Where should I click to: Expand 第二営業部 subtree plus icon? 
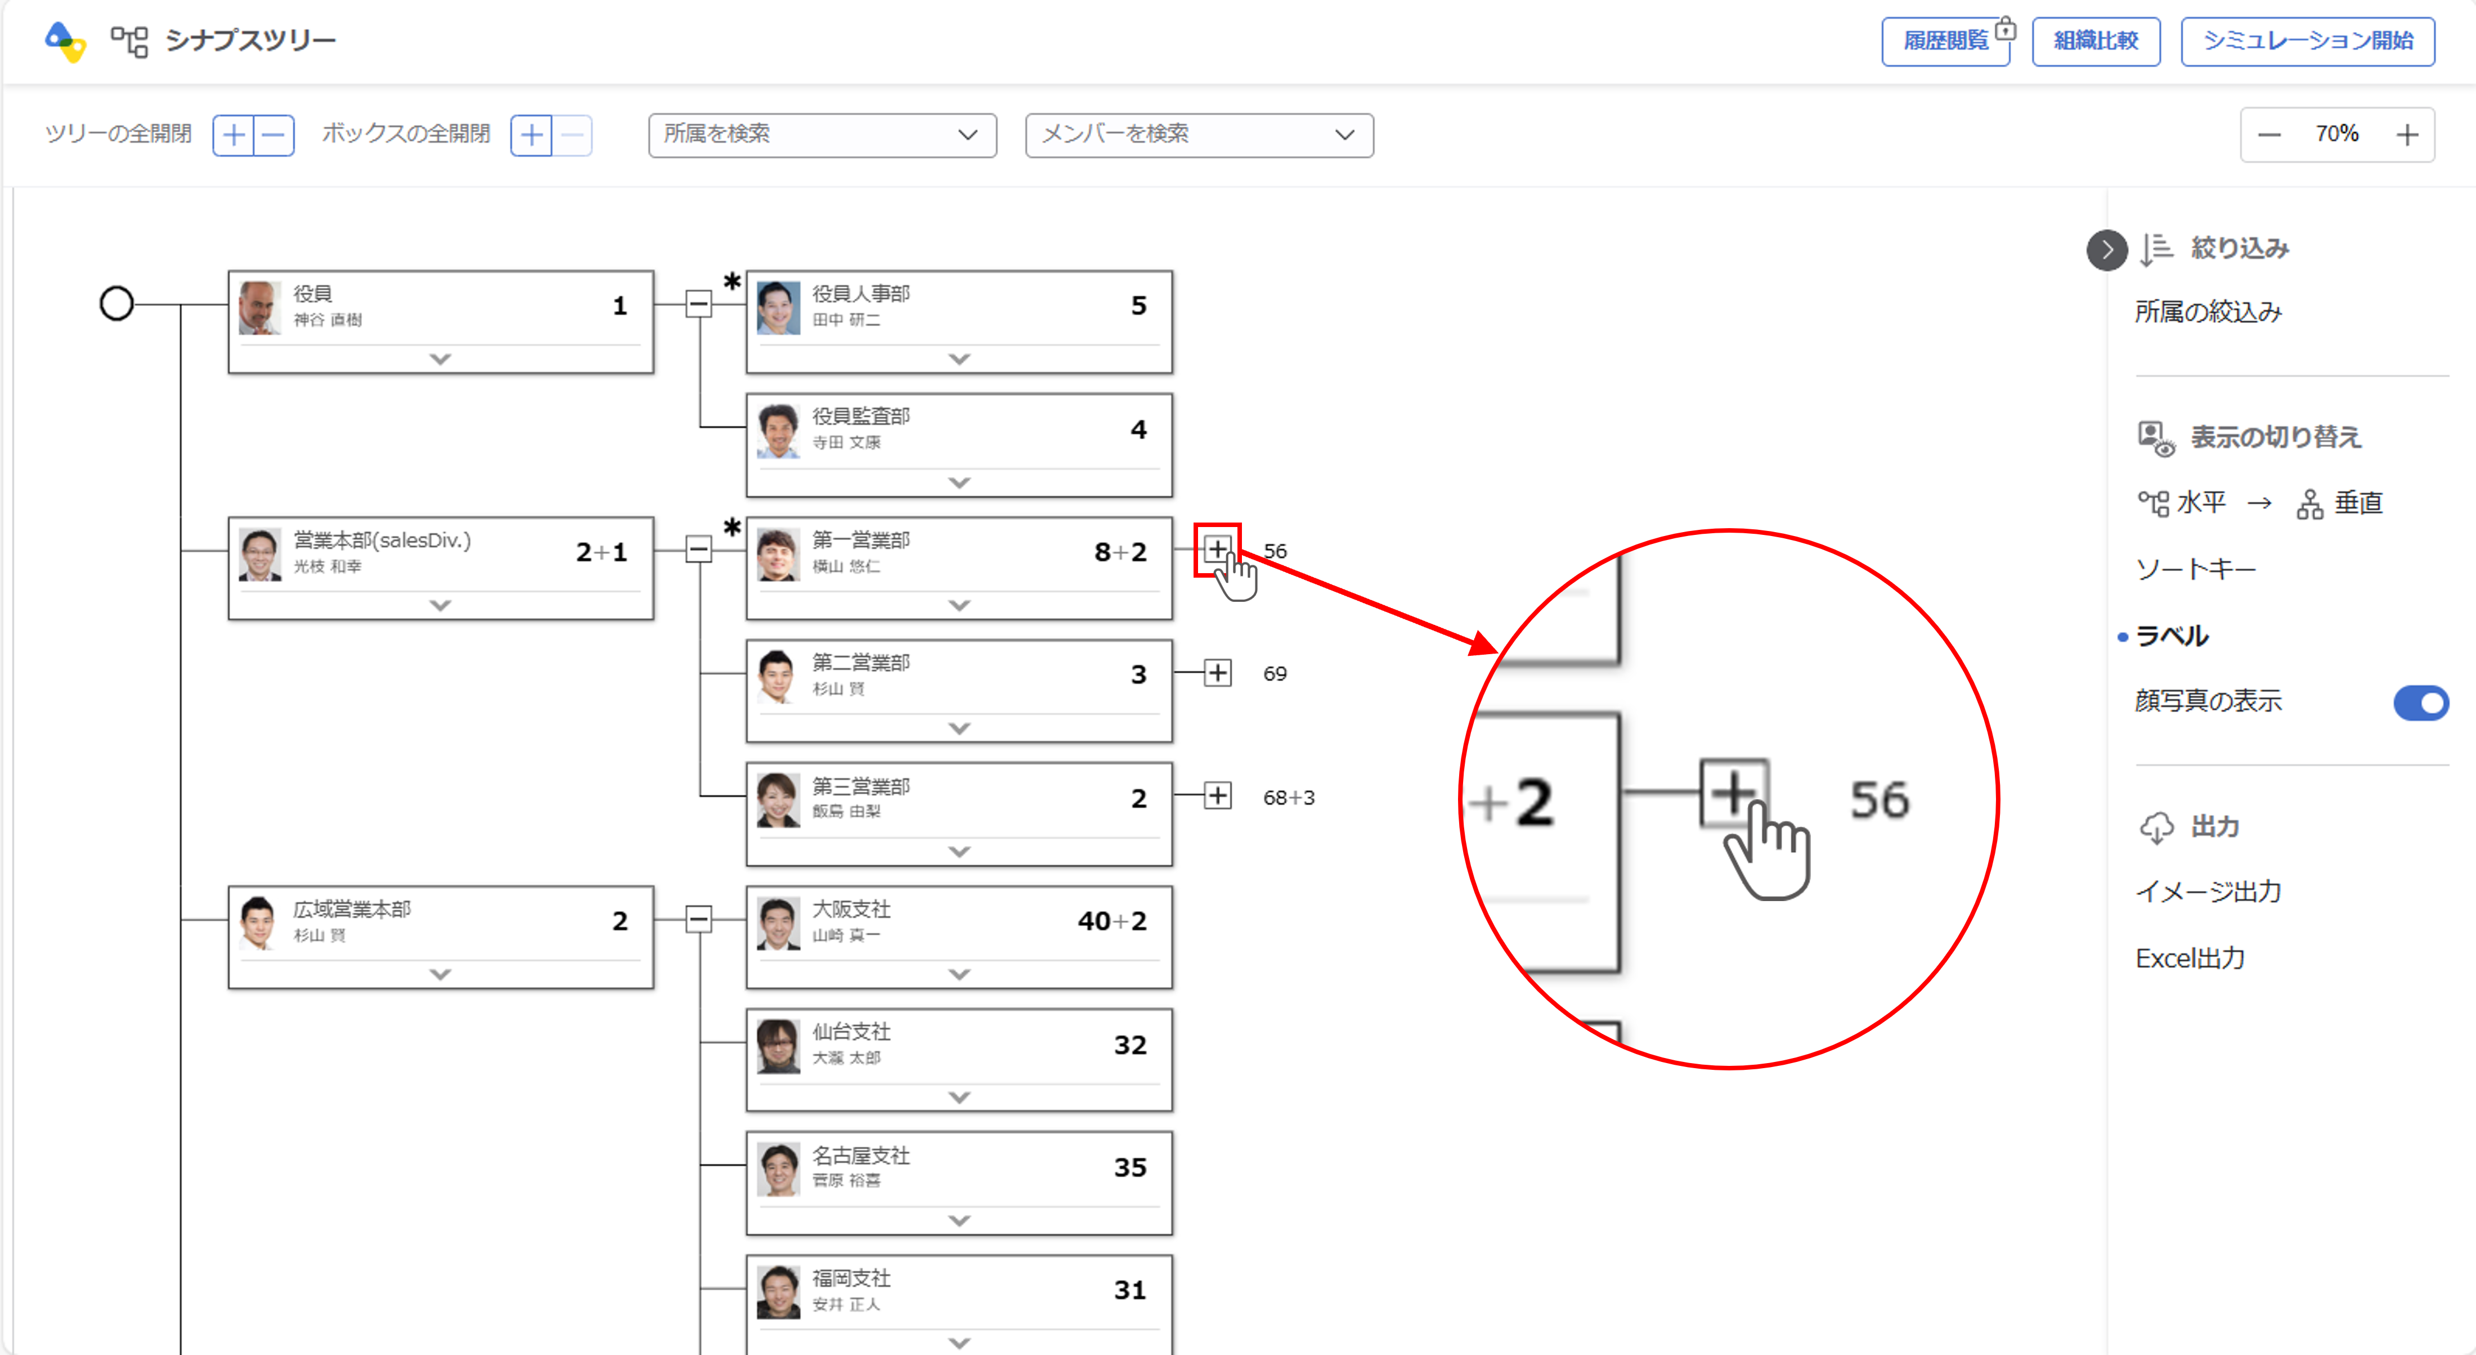(x=1217, y=673)
